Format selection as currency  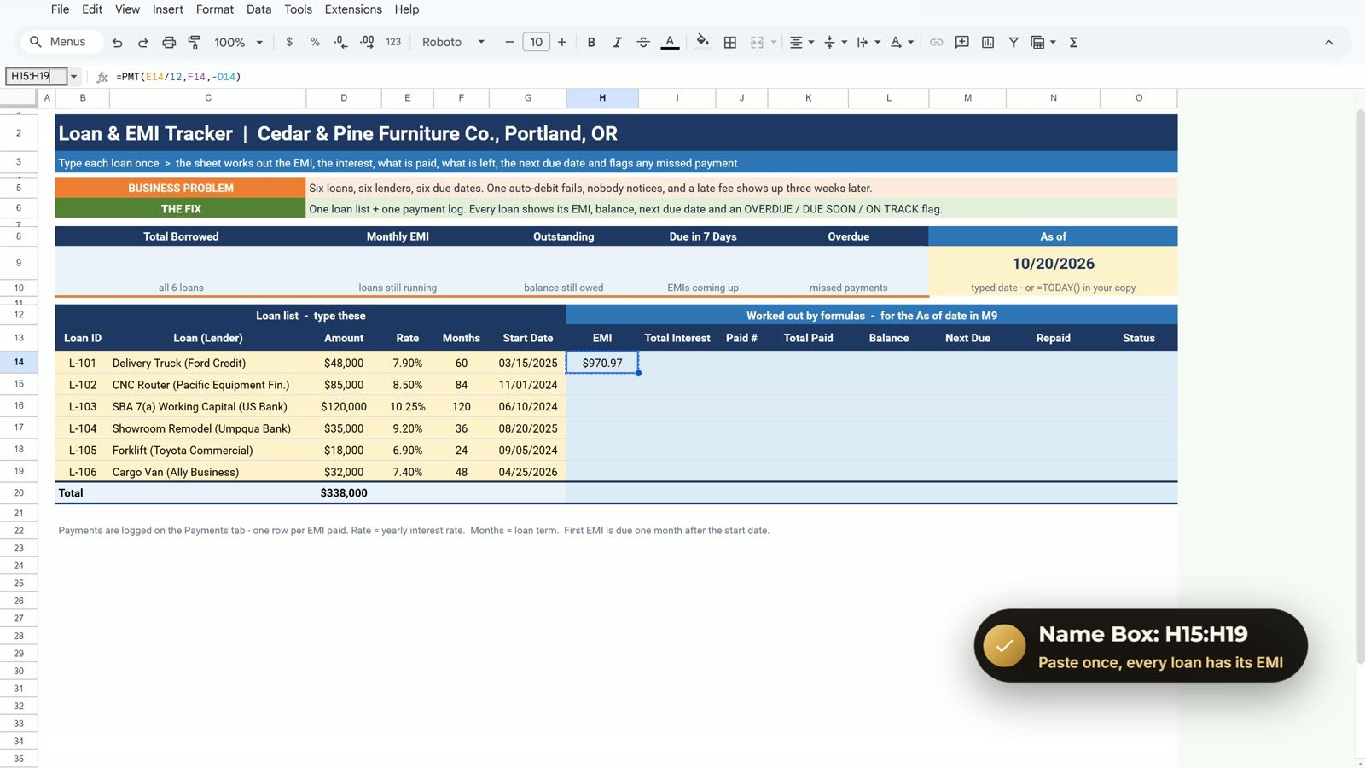pos(289,42)
